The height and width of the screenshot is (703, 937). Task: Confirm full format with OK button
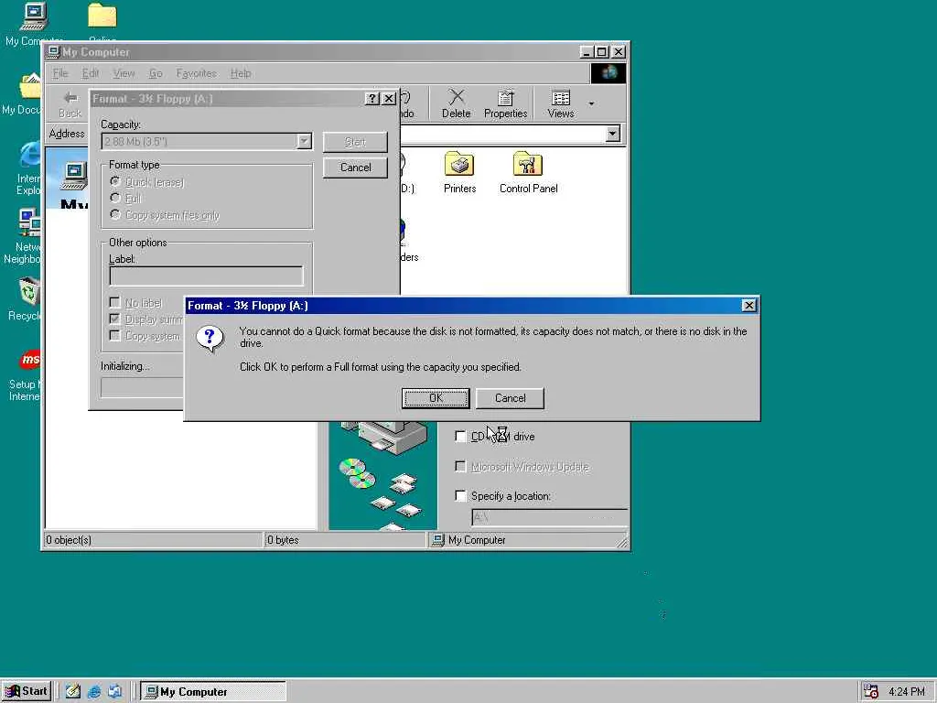point(436,398)
